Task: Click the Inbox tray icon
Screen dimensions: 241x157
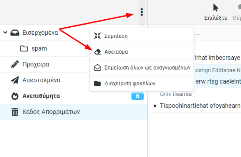Action: [x=15, y=33]
